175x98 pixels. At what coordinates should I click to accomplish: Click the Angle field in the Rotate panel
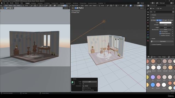pos(90,82)
